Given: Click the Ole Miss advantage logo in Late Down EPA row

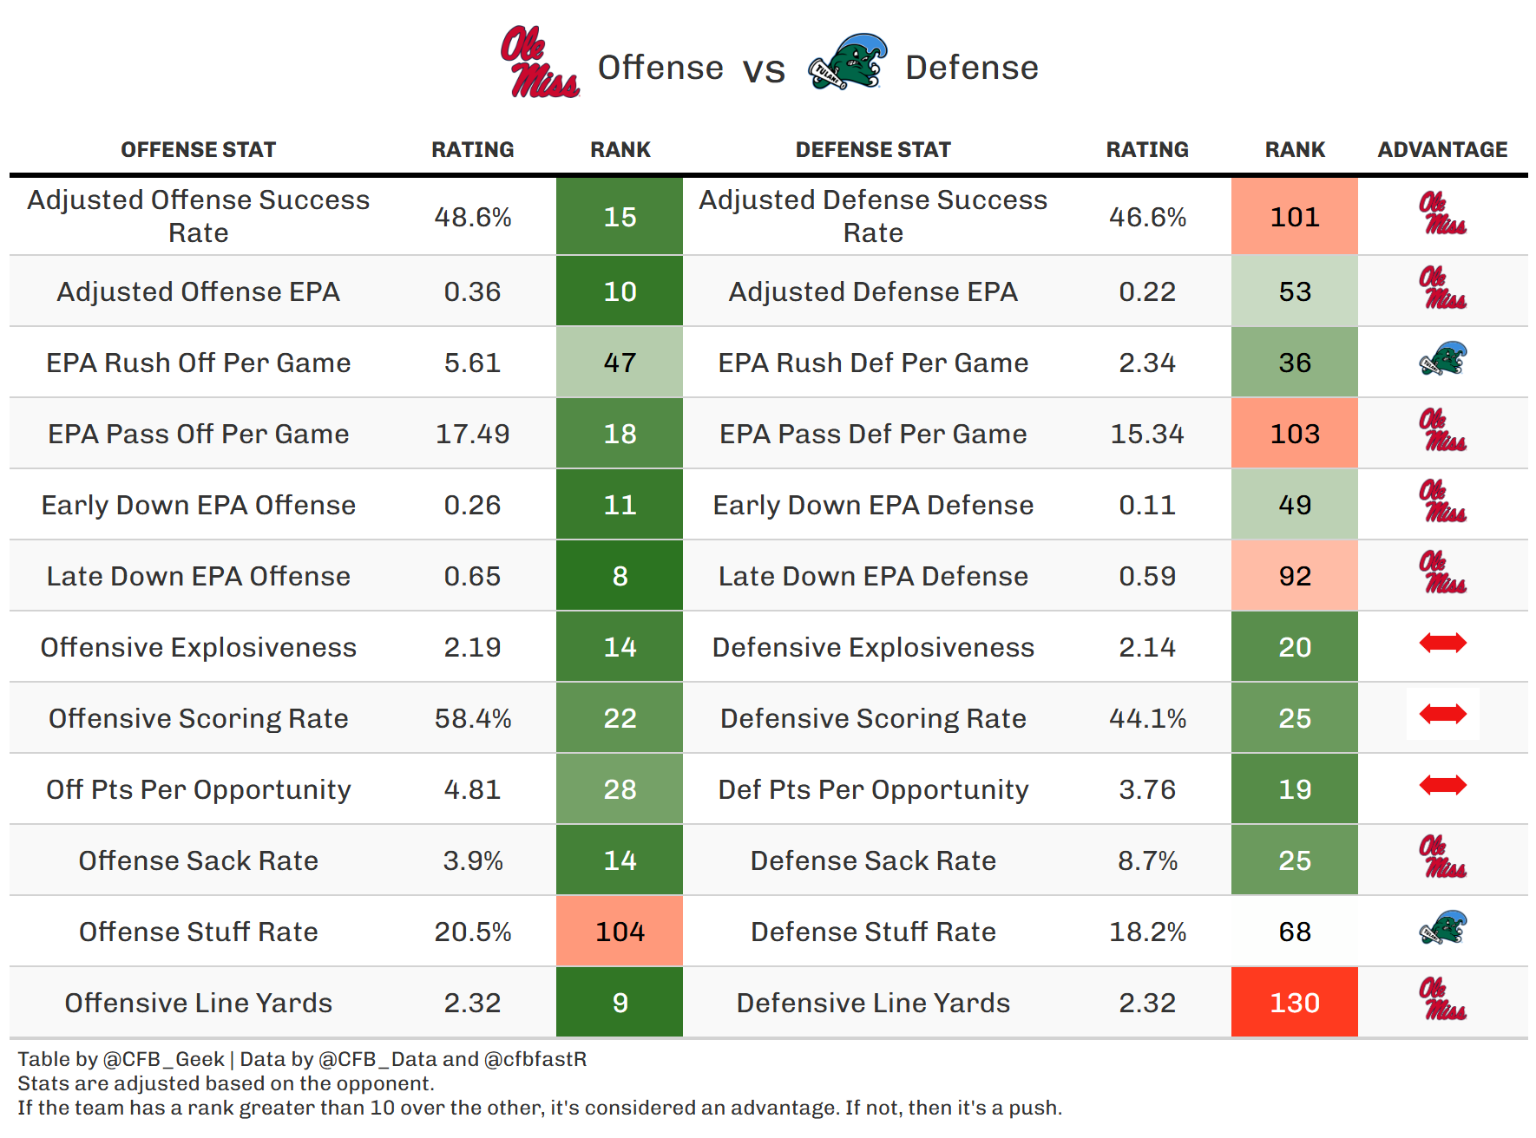Looking at the screenshot, I should point(1442,572).
